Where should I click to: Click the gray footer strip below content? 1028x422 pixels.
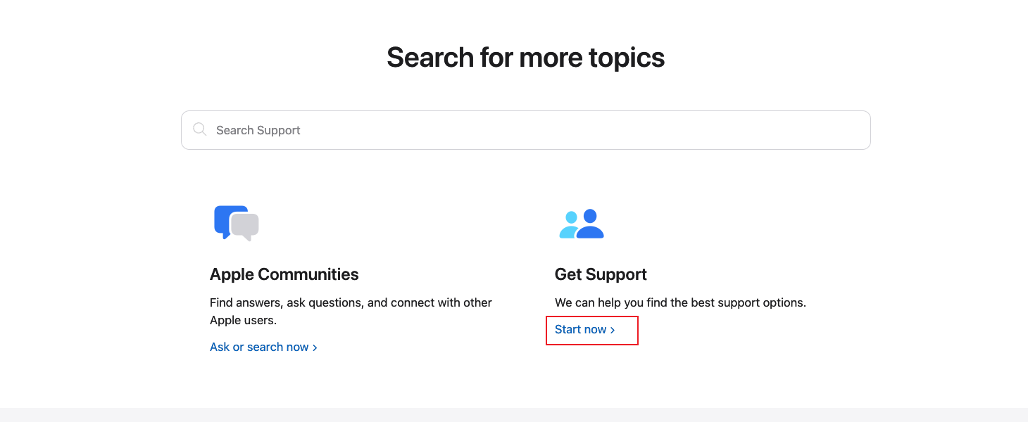[x=514, y=415]
